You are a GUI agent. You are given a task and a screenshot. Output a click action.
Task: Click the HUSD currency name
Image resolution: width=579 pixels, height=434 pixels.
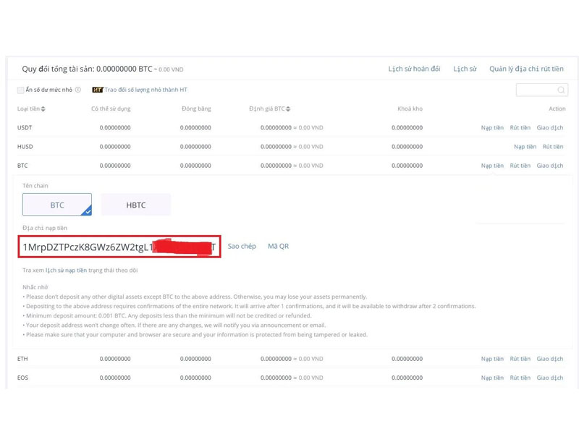tap(25, 147)
